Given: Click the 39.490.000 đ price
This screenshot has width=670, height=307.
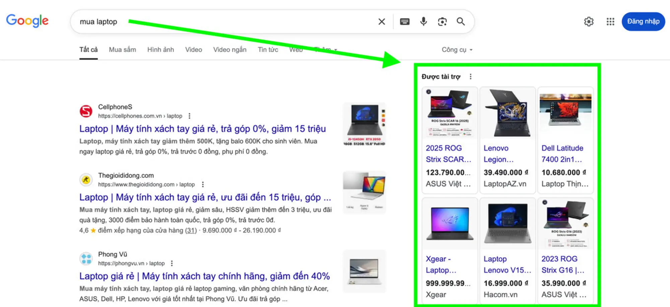Looking at the screenshot, I should (x=506, y=173).
